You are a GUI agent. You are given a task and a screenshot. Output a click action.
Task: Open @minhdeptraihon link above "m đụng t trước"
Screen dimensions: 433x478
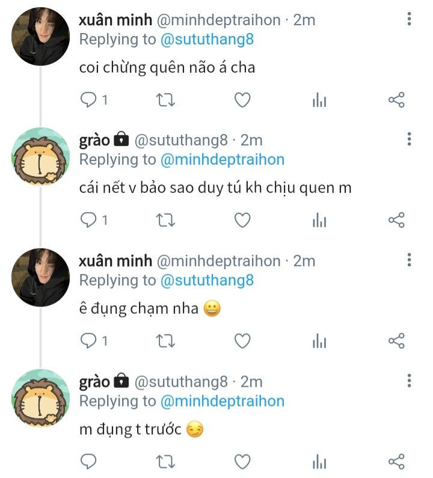pyautogui.click(x=222, y=400)
